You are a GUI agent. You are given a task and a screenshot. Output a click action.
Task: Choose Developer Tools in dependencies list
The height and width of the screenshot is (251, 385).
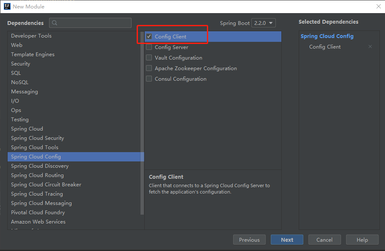click(31, 36)
